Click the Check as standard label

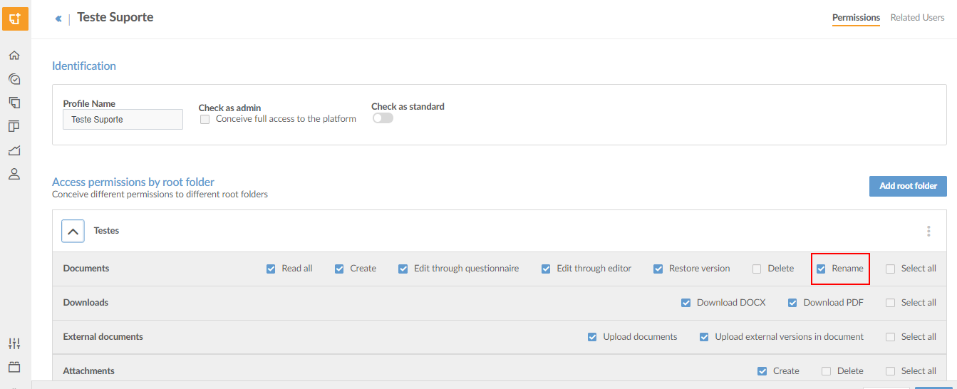click(x=408, y=107)
